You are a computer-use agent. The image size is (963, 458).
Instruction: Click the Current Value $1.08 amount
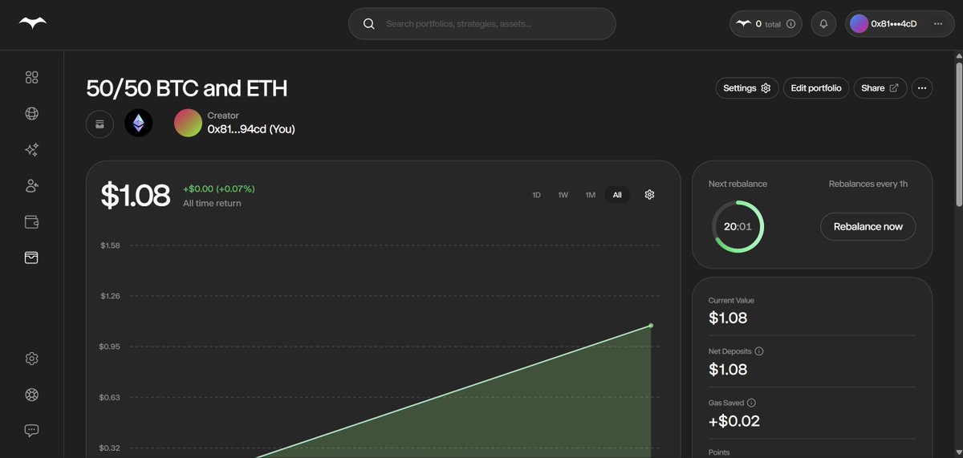pos(728,318)
